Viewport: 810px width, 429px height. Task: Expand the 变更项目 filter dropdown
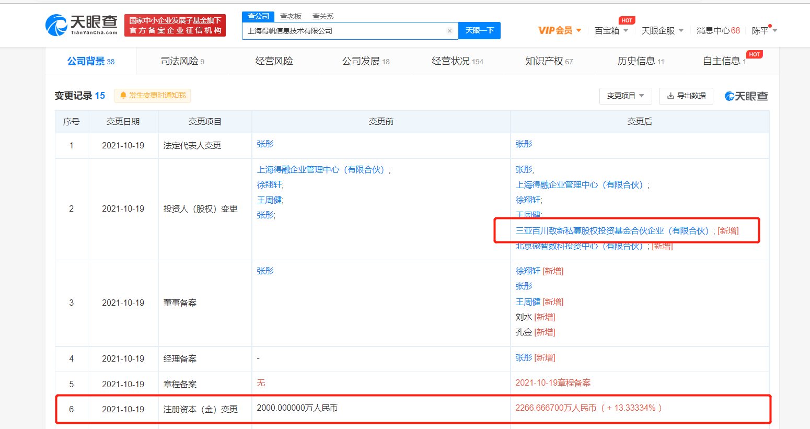pyautogui.click(x=626, y=96)
